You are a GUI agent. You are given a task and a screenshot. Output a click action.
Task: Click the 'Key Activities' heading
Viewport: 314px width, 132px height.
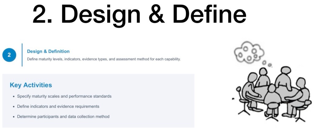coord(31,85)
